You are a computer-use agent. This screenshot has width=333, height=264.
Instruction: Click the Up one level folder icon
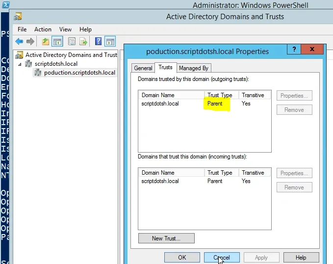pos(46,41)
